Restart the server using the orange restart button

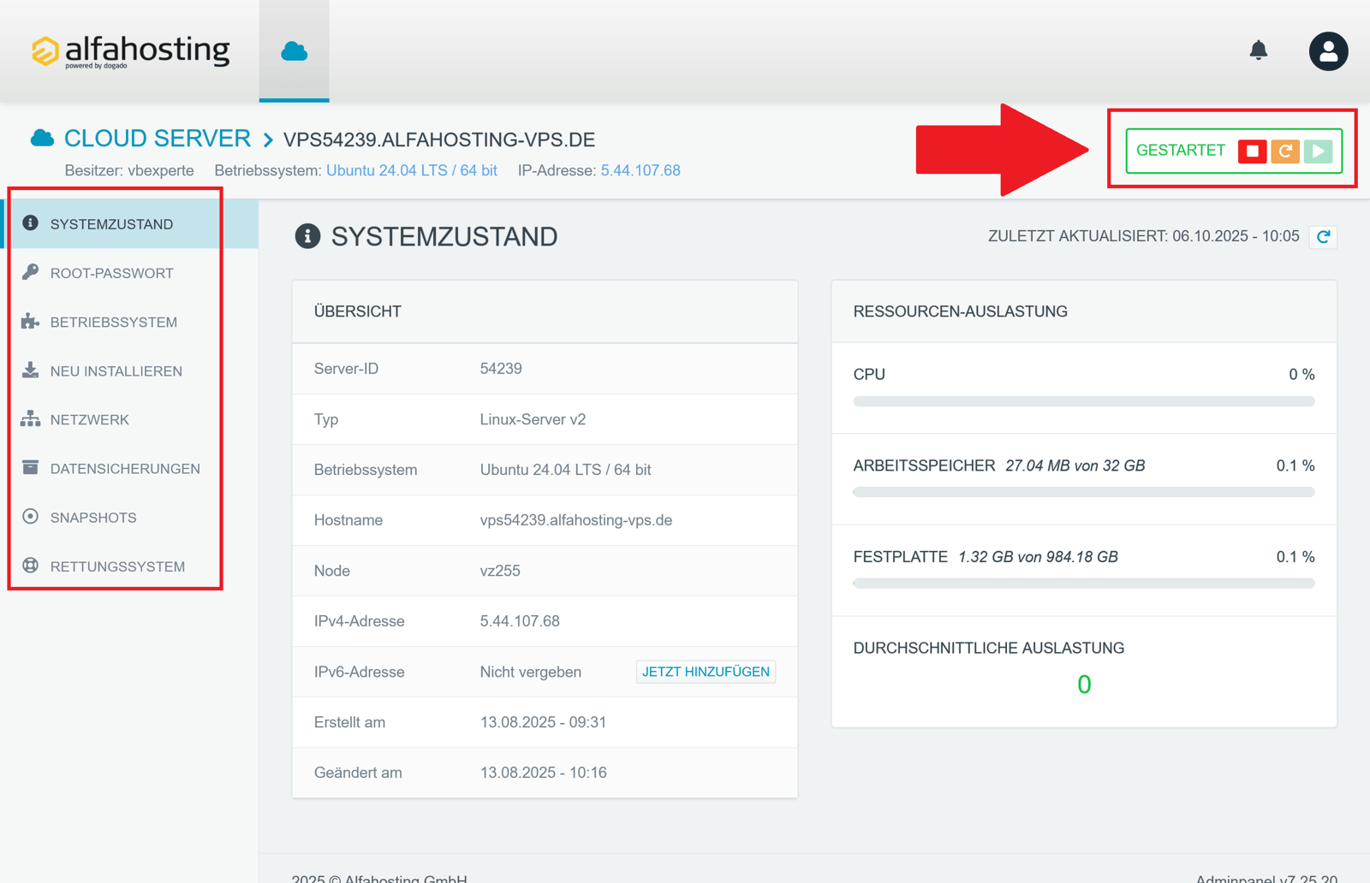click(x=1285, y=150)
